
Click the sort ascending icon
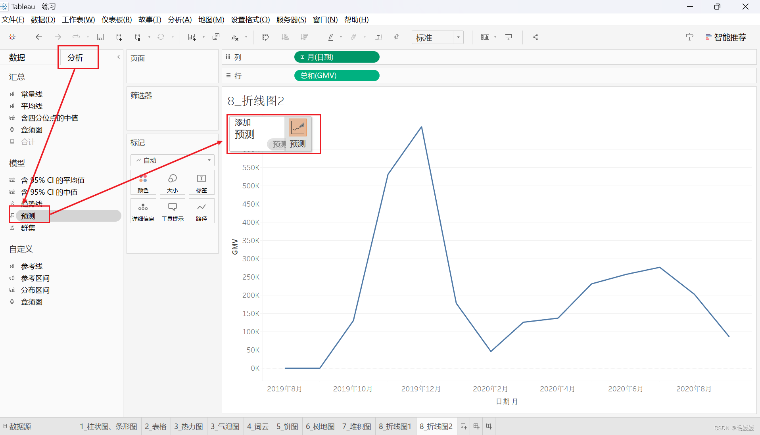(285, 37)
